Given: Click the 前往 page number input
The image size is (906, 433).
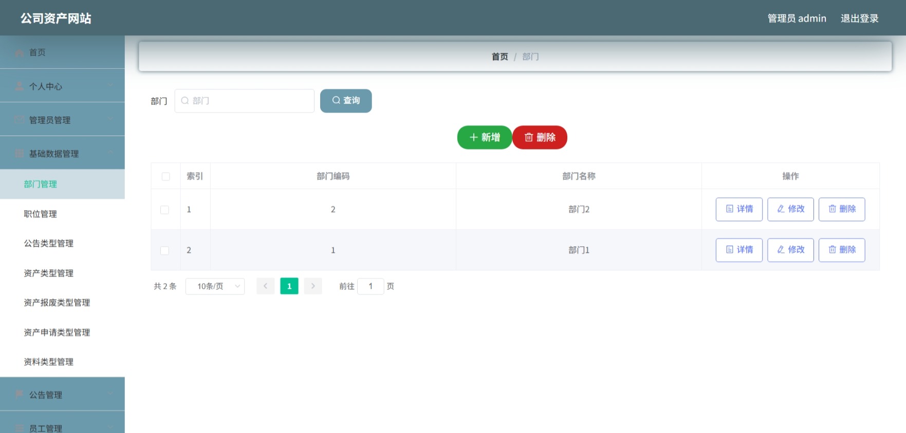Looking at the screenshot, I should 371,286.
